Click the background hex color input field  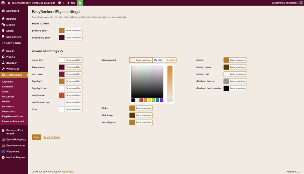pyautogui.click(x=158, y=60)
